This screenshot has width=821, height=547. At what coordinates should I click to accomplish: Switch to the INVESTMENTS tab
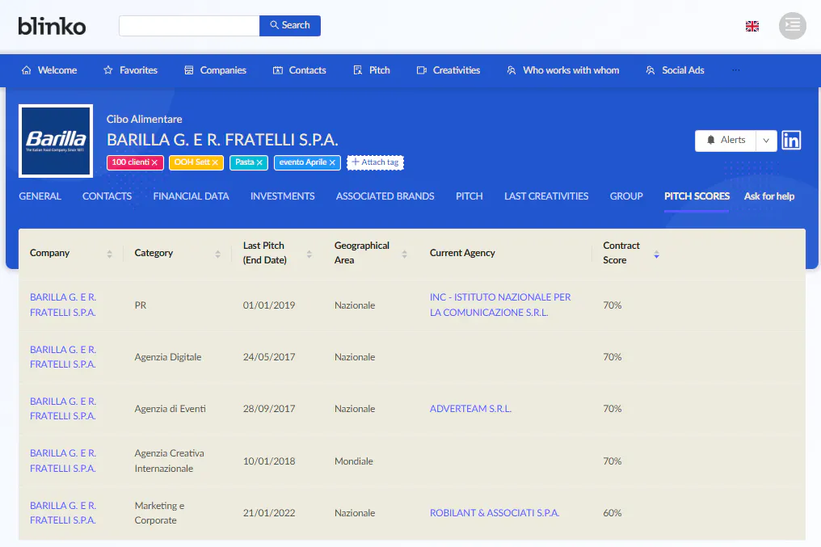282,196
